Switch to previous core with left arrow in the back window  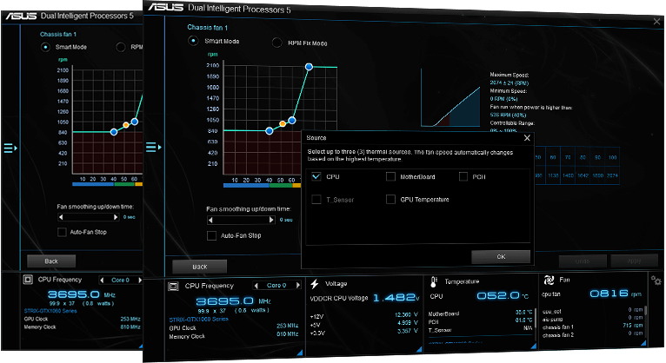point(102,280)
